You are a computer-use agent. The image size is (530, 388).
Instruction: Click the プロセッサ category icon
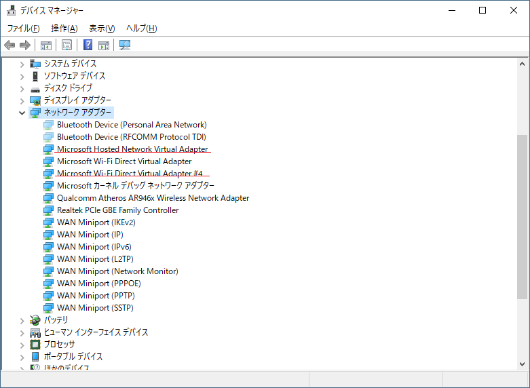(35, 345)
